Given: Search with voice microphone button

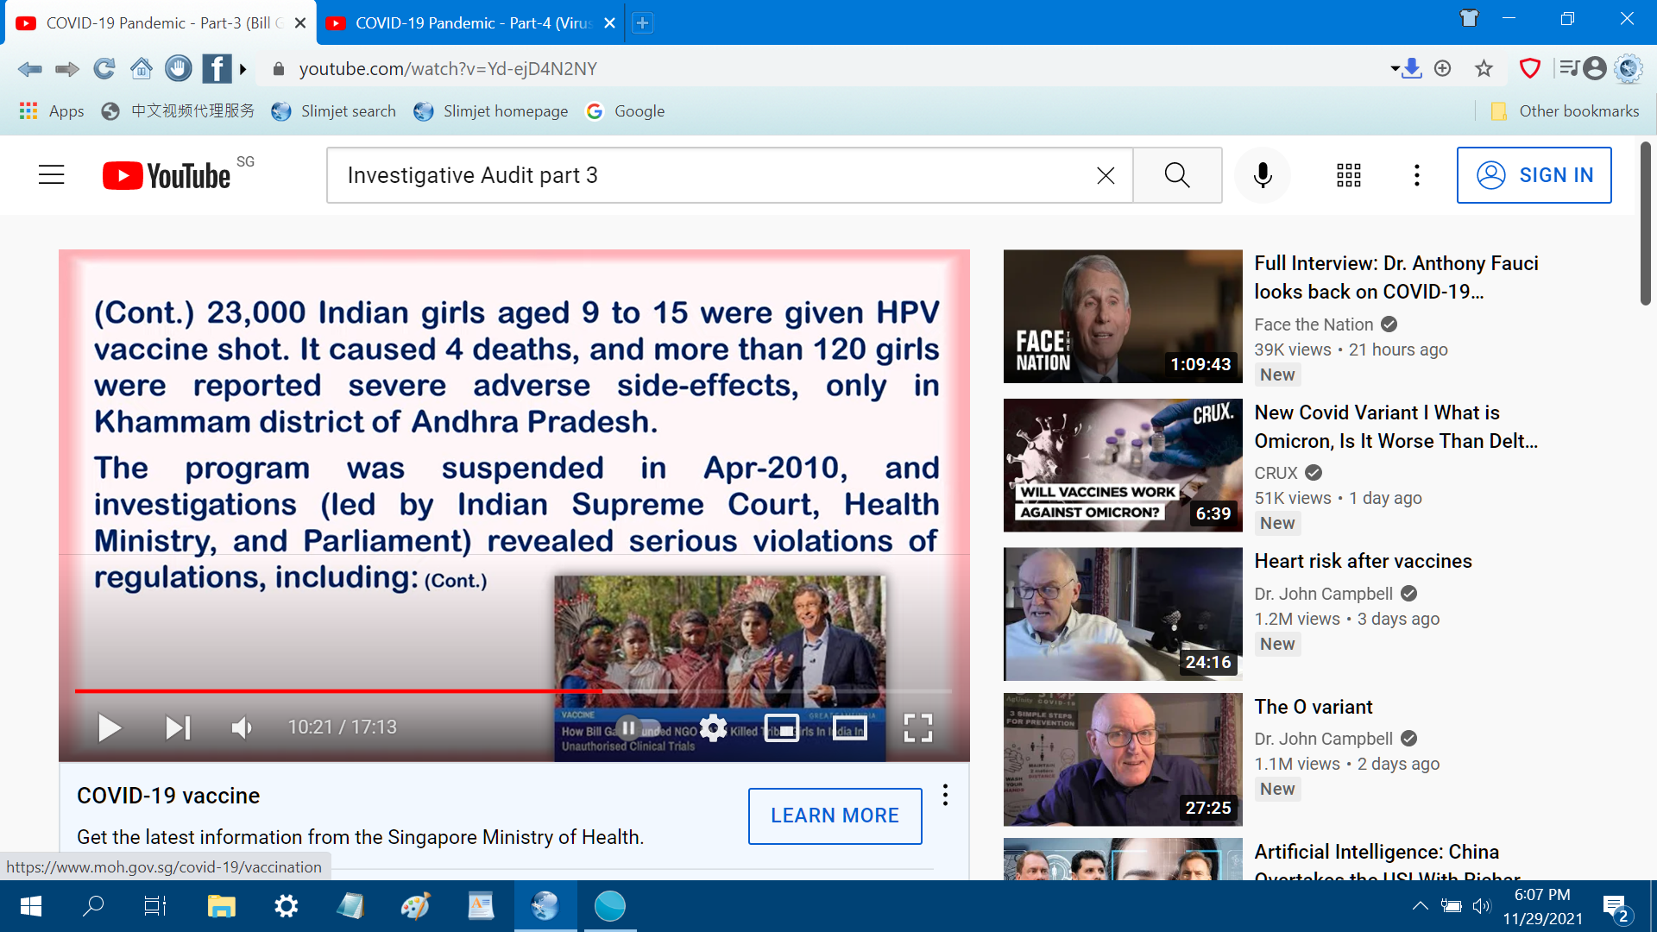Looking at the screenshot, I should pyautogui.click(x=1263, y=175).
